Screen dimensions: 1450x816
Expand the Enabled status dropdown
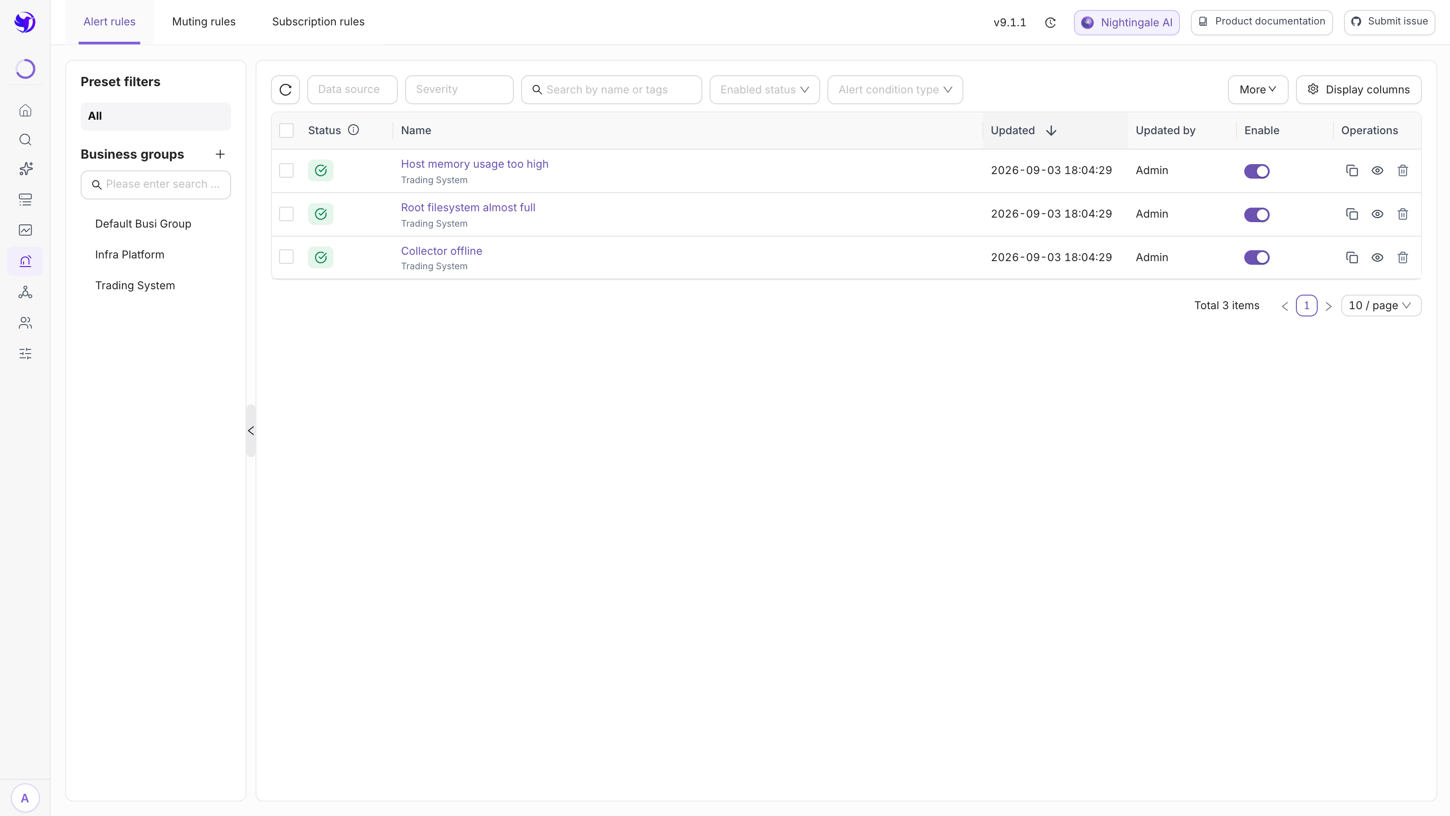[764, 90]
